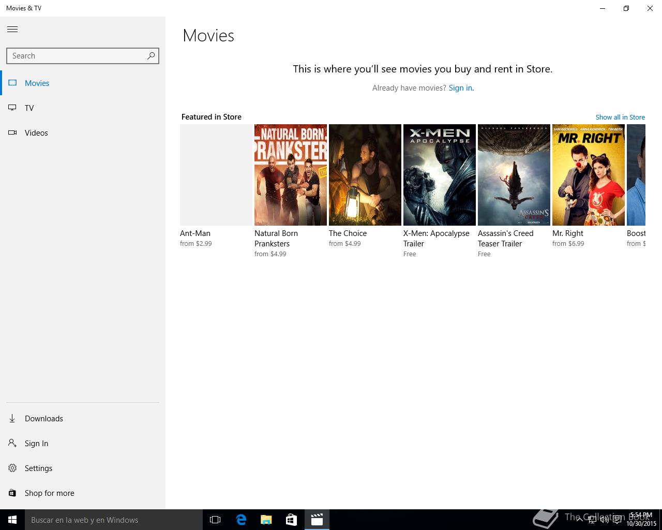Screen dimensions: 662x530
Task: Click Movies & TV taskbar icon
Action: coord(317,520)
